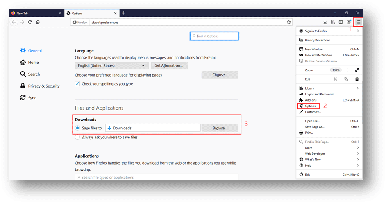Click the Home toolbar icon
The image size is (386, 203).
tap(38, 22)
